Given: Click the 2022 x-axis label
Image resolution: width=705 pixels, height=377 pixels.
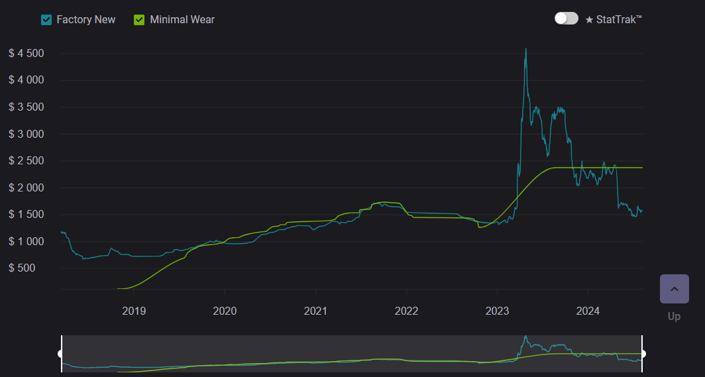Looking at the screenshot, I should (x=406, y=311).
